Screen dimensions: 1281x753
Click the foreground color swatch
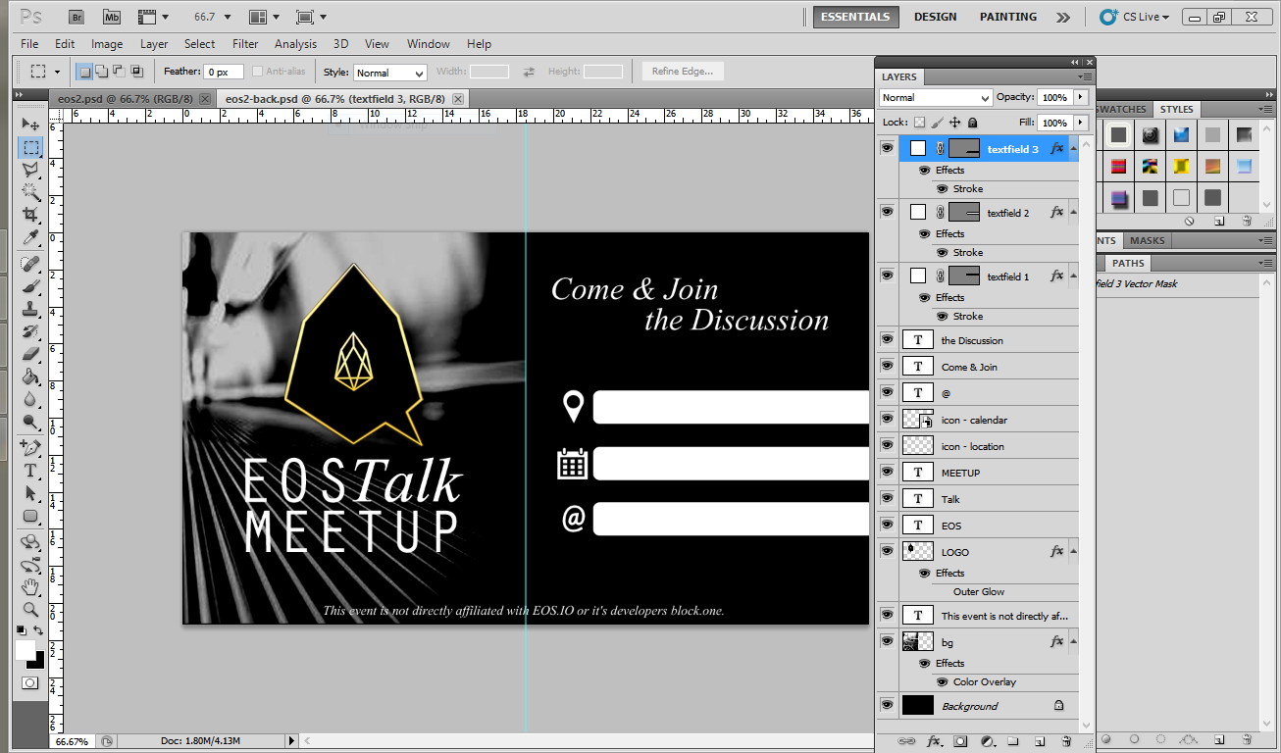click(x=26, y=650)
